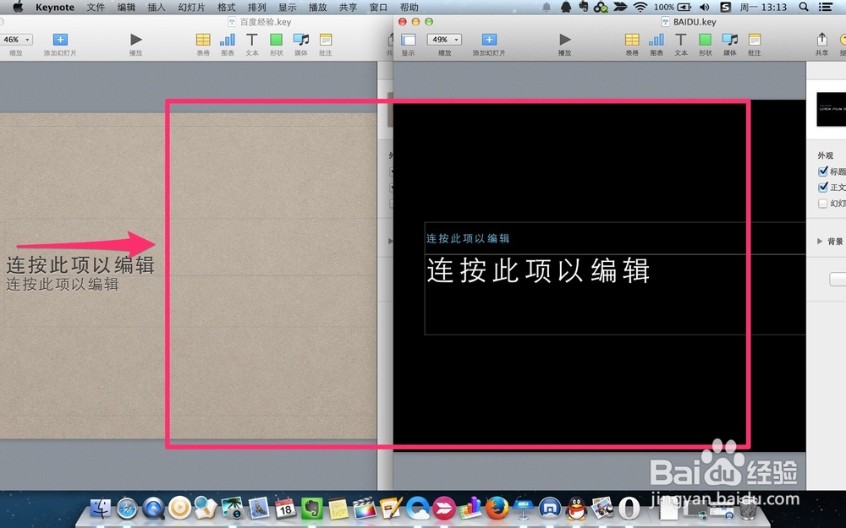Click the QQ penguin menu bar icon
Image resolution: width=846 pixels, height=528 pixels.
565,7
